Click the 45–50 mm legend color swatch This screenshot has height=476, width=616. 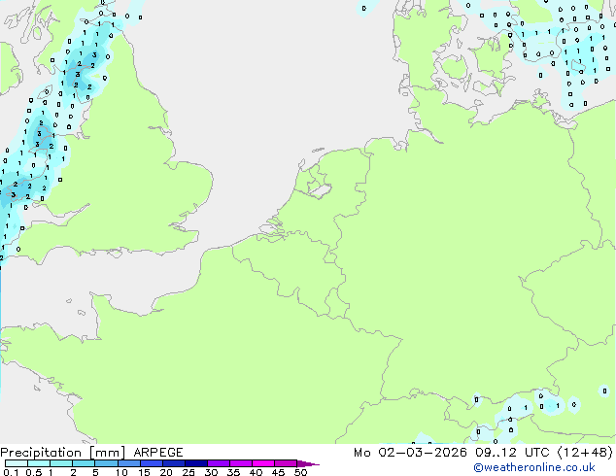point(286,463)
